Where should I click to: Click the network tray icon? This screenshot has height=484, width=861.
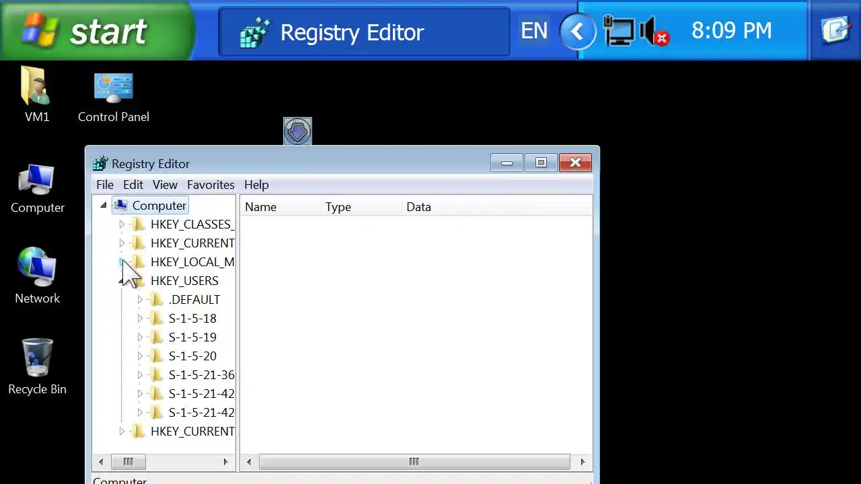click(619, 31)
